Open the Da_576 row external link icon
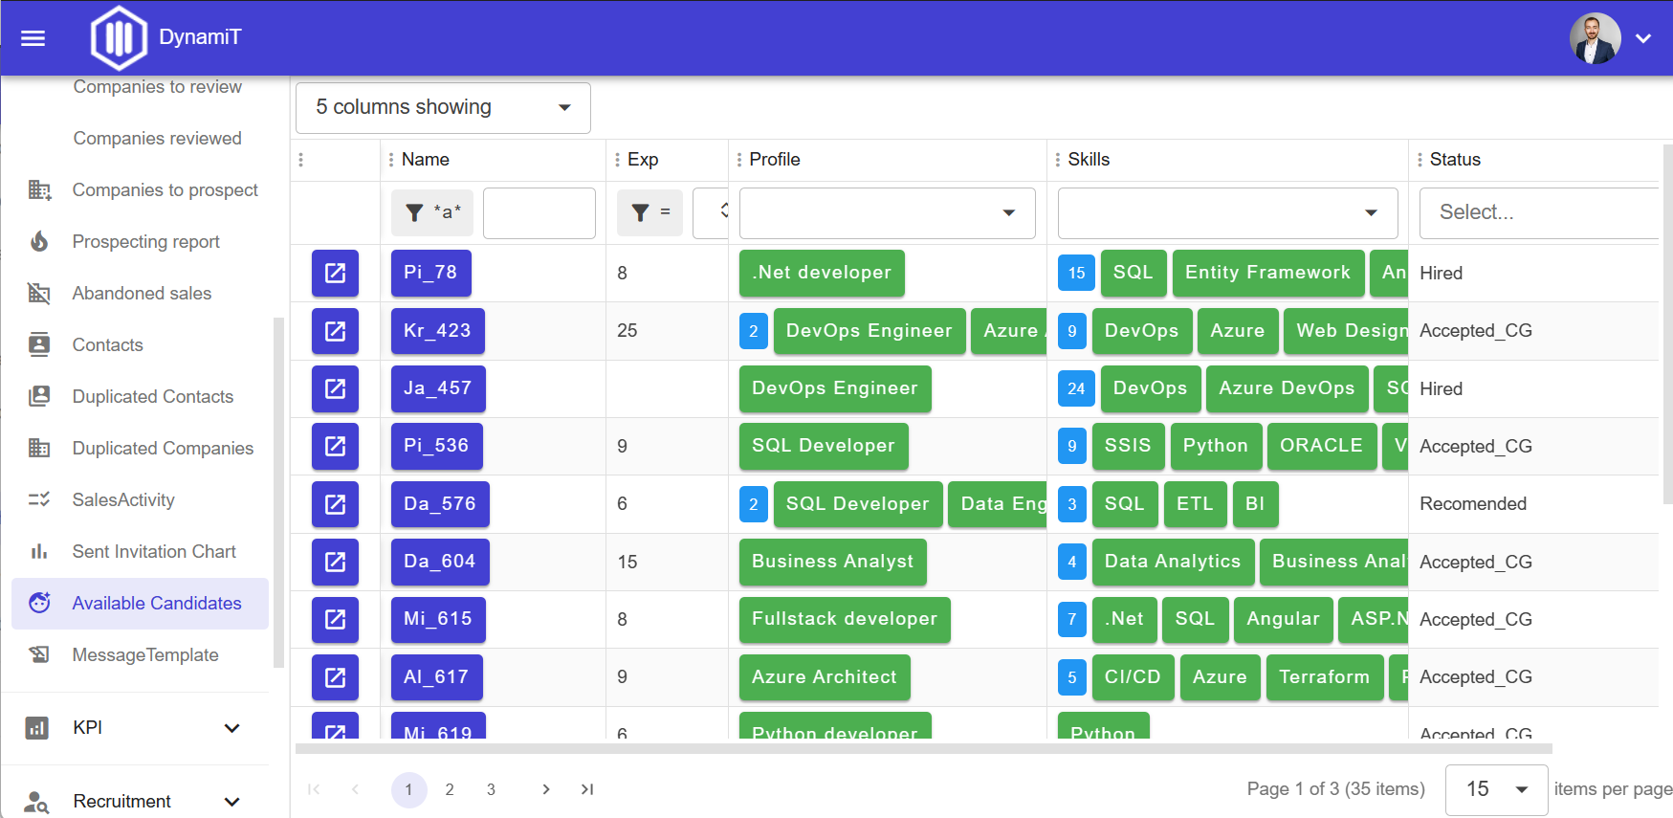Image resolution: width=1673 pixels, height=818 pixels. [x=335, y=504]
